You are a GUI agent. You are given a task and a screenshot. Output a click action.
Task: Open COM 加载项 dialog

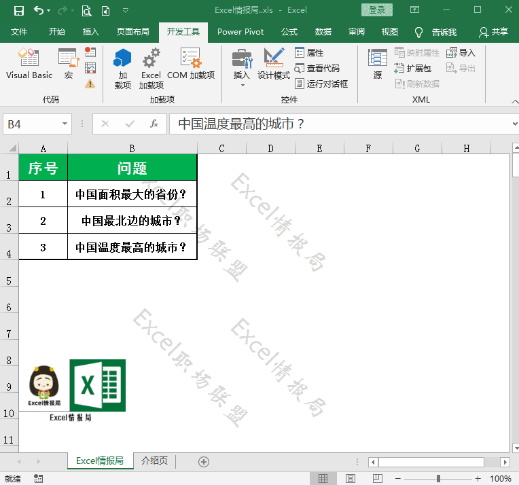[191, 64]
